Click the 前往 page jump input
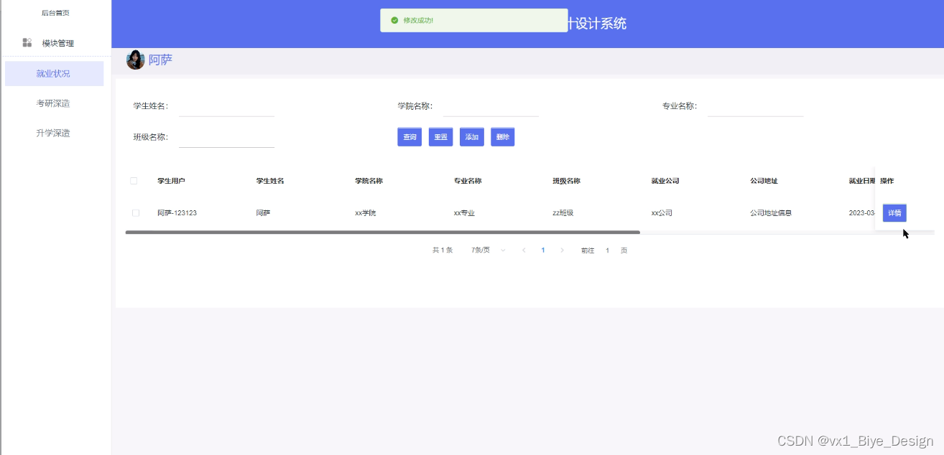Viewport: 944px width, 455px height. pyautogui.click(x=608, y=250)
